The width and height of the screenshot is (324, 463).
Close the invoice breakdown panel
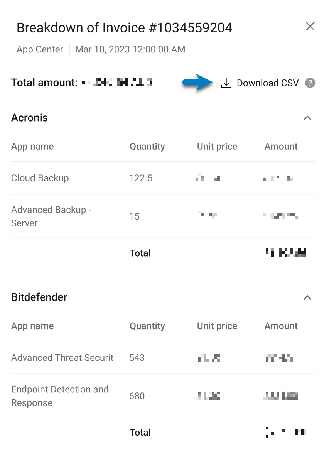coord(310,26)
